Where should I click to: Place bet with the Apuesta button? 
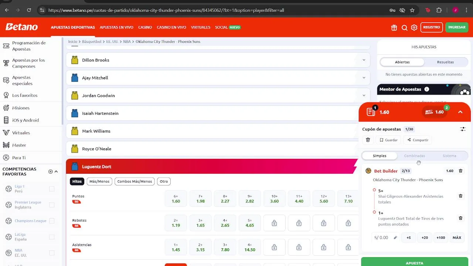point(415,262)
